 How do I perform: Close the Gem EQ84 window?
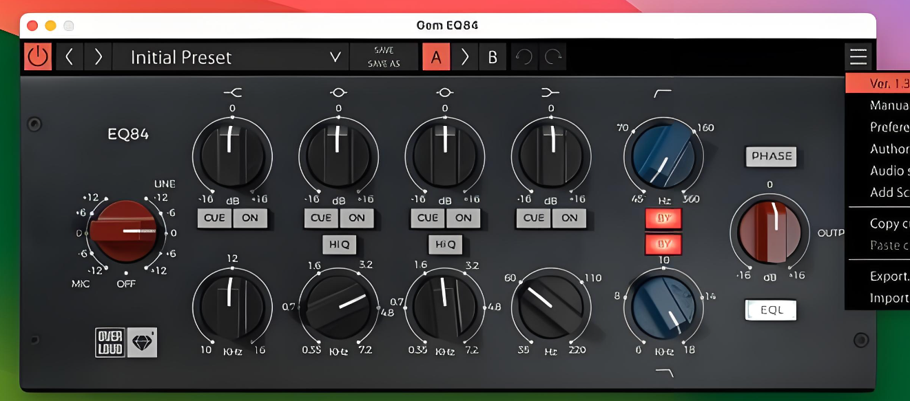(x=32, y=25)
